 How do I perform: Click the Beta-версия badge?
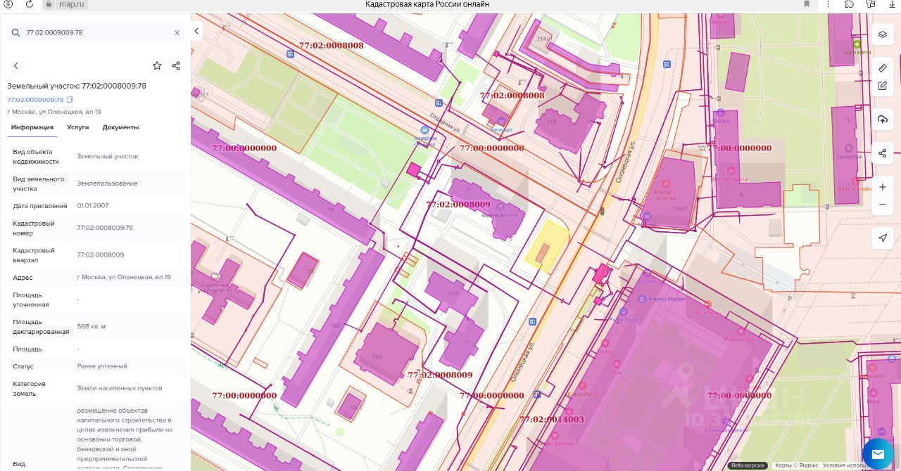coord(748,465)
